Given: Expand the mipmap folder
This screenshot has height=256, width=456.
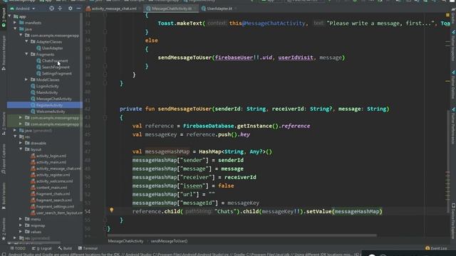Looking at the screenshot, I should click(x=21, y=225).
